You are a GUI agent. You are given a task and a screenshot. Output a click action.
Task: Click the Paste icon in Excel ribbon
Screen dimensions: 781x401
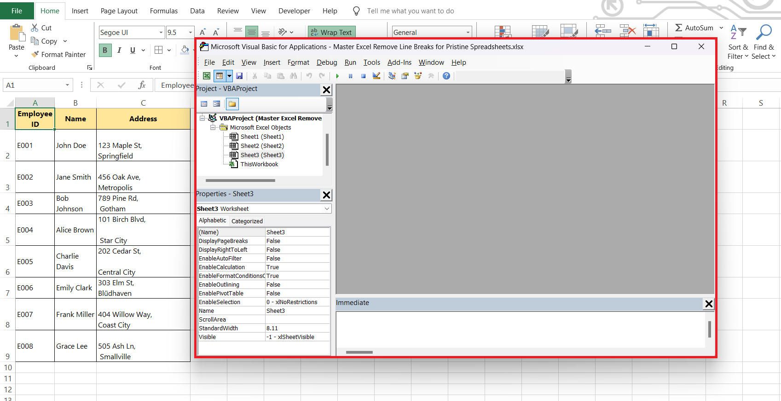[17, 33]
